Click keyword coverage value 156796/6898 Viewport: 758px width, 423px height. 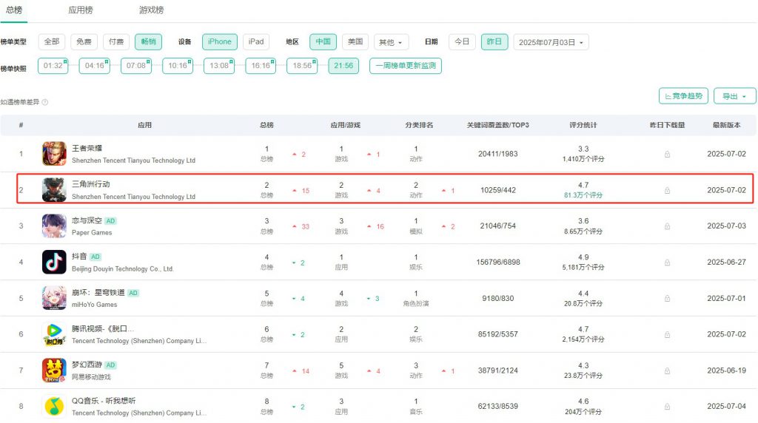[x=498, y=263]
